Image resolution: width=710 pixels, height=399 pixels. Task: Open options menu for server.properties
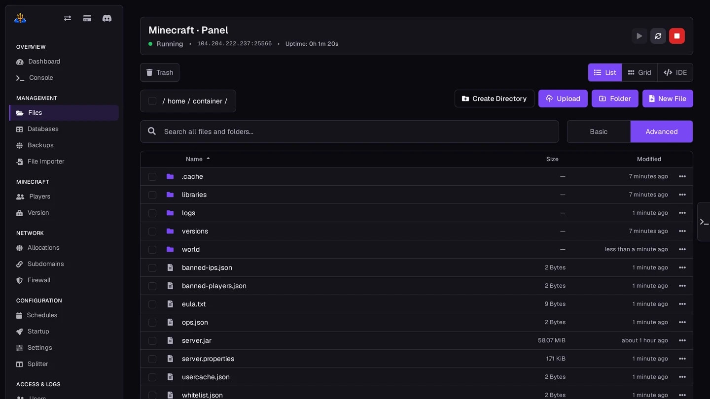[682, 359]
